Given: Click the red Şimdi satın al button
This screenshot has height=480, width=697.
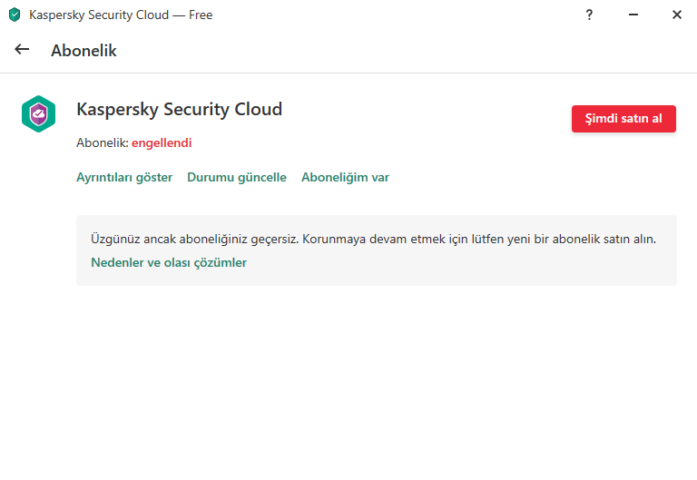Looking at the screenshot, I should click(x=623, y=119).
